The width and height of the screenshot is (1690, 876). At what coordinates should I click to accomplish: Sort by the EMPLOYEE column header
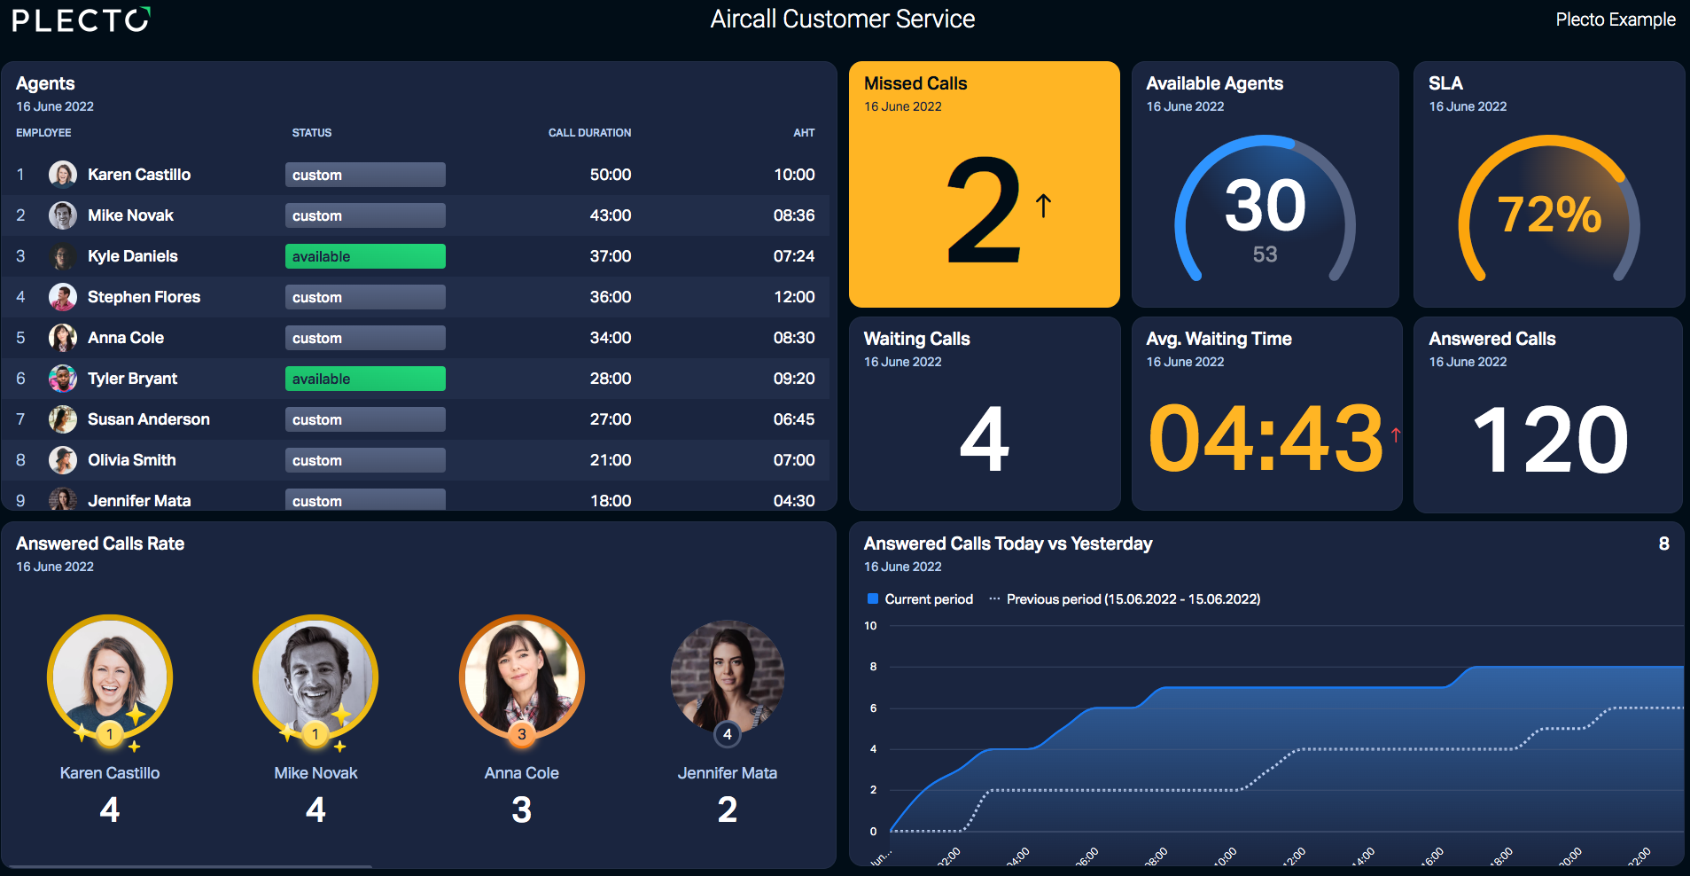tap(43, 132)
